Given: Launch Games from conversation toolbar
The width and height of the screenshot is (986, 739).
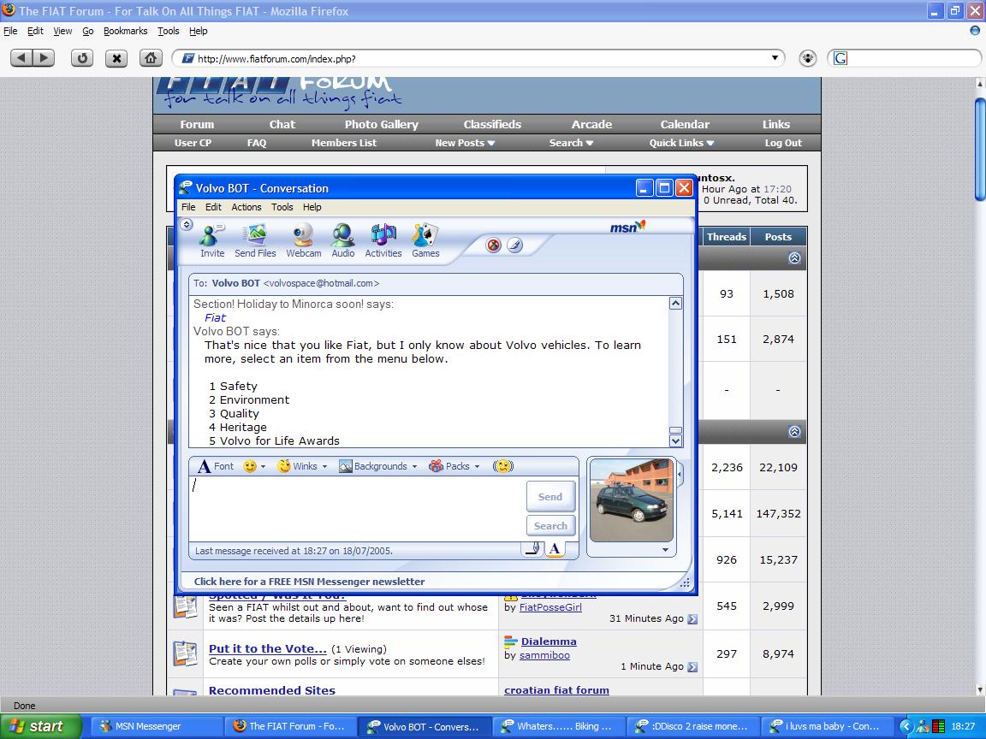Looking at the screenshot, I should 425,240.
